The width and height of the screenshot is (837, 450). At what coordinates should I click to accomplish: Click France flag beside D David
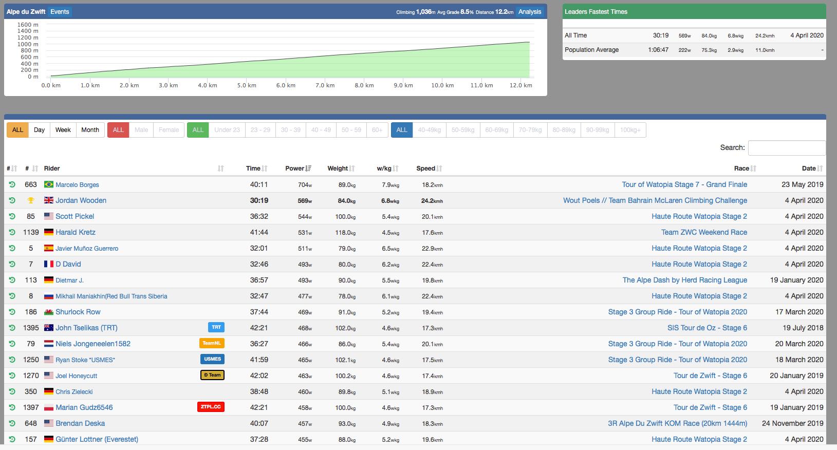point(49,264)
